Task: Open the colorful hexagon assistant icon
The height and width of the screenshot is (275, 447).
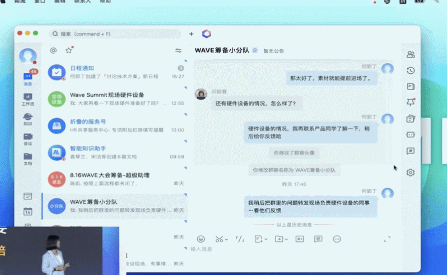Action: 207,34
